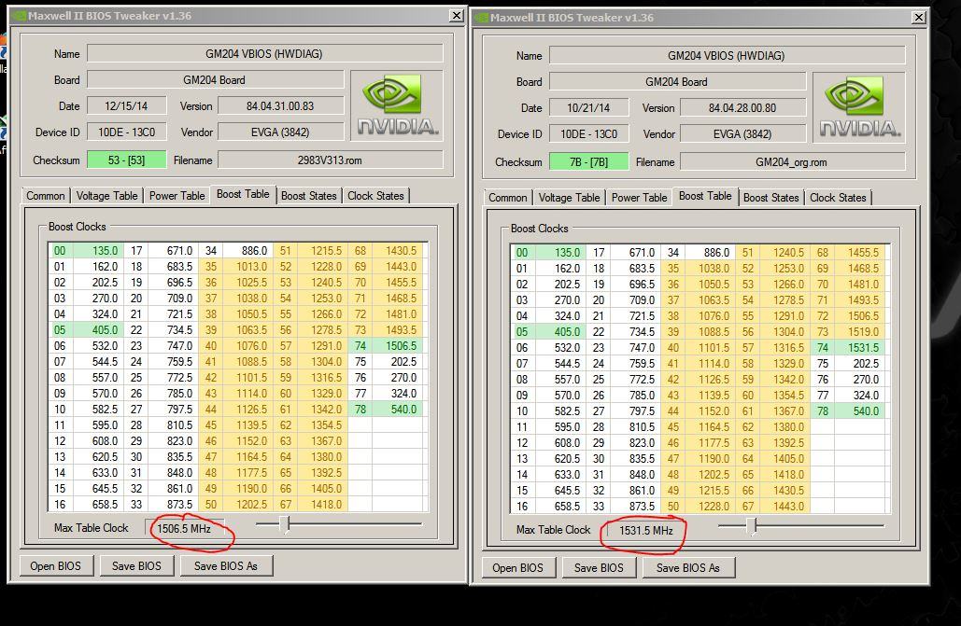Screen dimensions: 961x626
Task: Click Save BIOS in right window
Action: point(598,568)
